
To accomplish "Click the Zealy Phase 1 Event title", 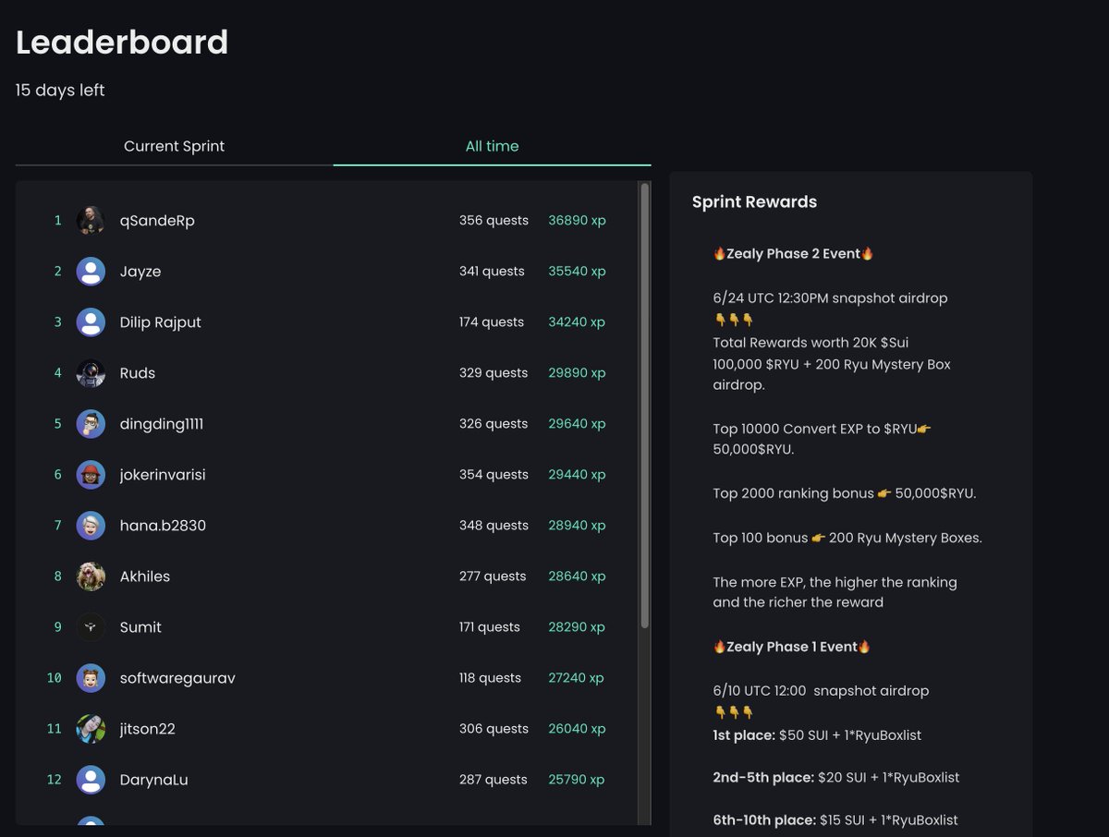I will (792, 647).
